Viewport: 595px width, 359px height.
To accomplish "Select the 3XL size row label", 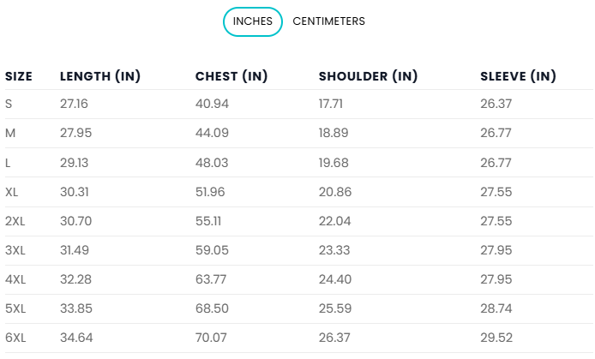I will click(15, 250).
